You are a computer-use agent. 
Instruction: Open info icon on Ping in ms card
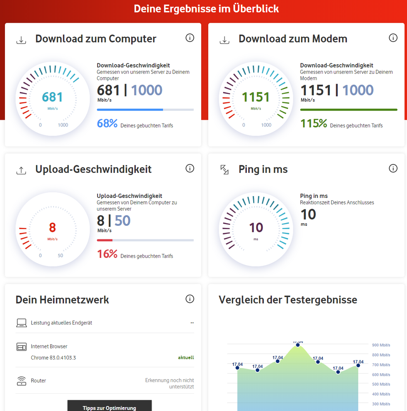pos(393,168)
